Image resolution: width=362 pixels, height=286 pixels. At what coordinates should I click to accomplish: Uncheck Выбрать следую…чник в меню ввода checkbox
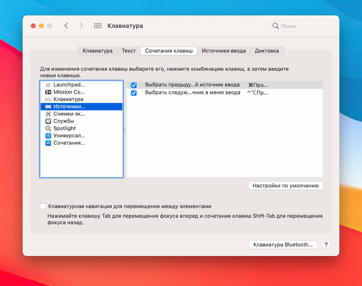[134, 93]
